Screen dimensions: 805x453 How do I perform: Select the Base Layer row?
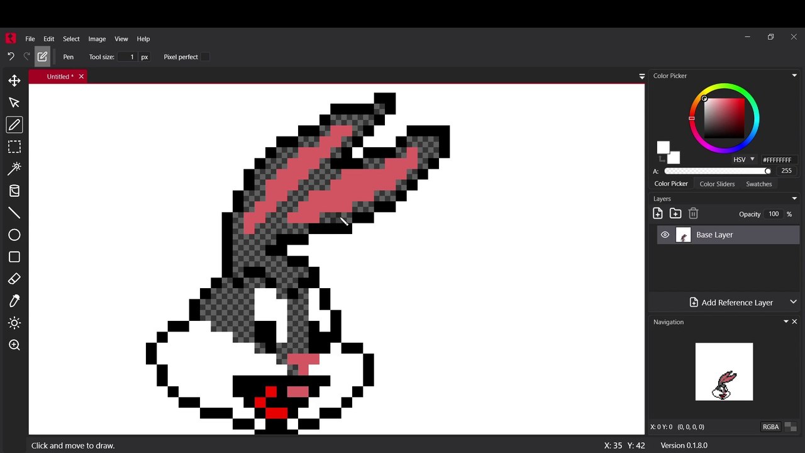point(728,235)
